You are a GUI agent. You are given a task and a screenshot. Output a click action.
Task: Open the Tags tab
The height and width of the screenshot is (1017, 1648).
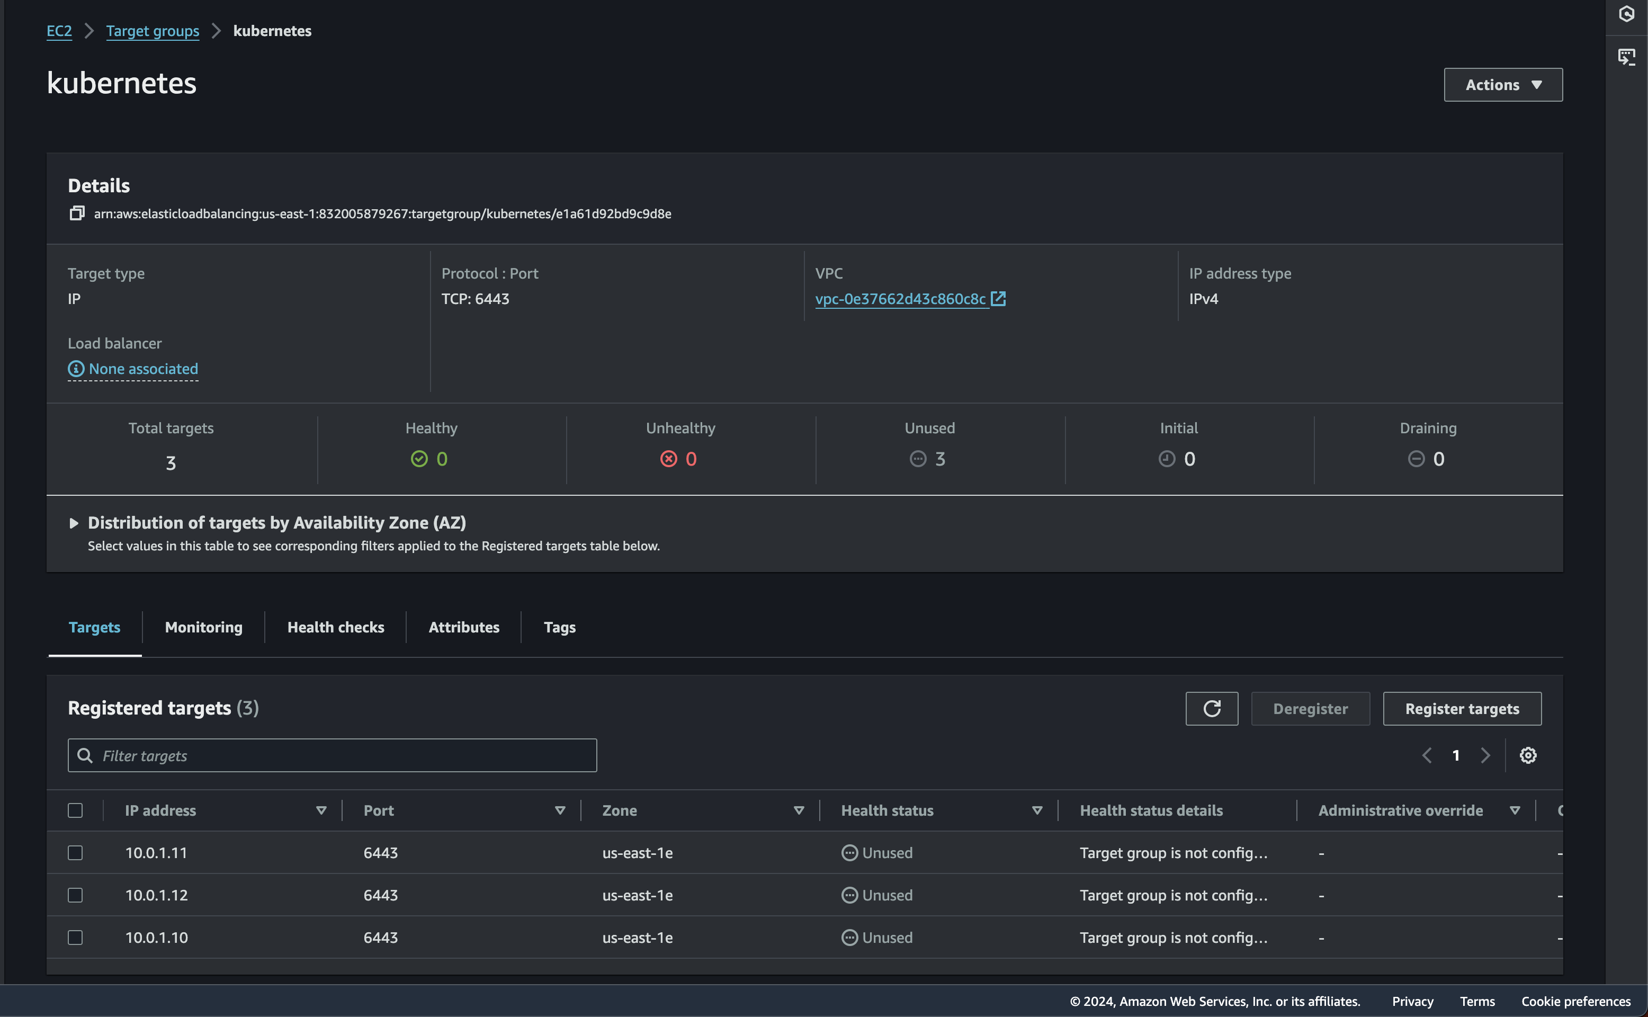coord(559,627)
